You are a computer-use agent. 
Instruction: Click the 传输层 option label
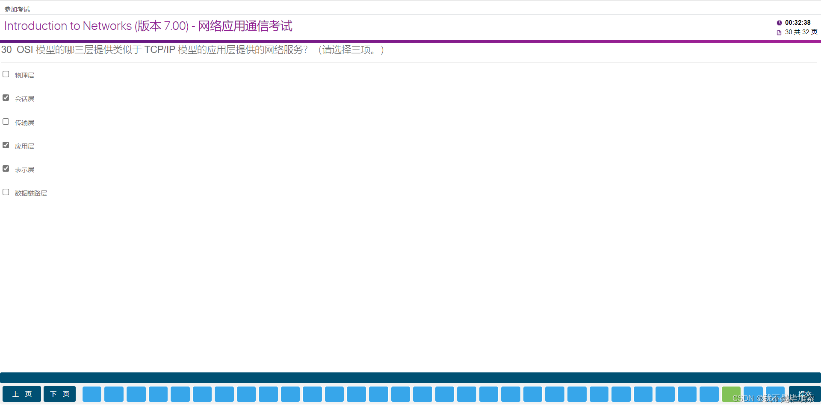(24, 123)
